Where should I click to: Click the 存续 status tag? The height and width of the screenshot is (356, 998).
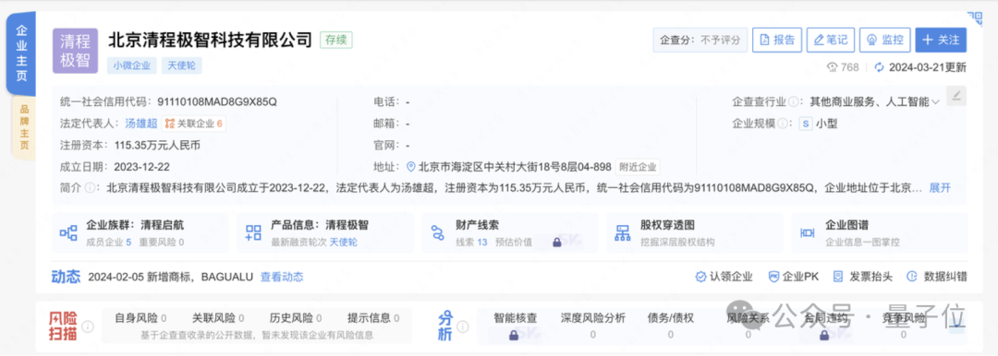point(336,40)
